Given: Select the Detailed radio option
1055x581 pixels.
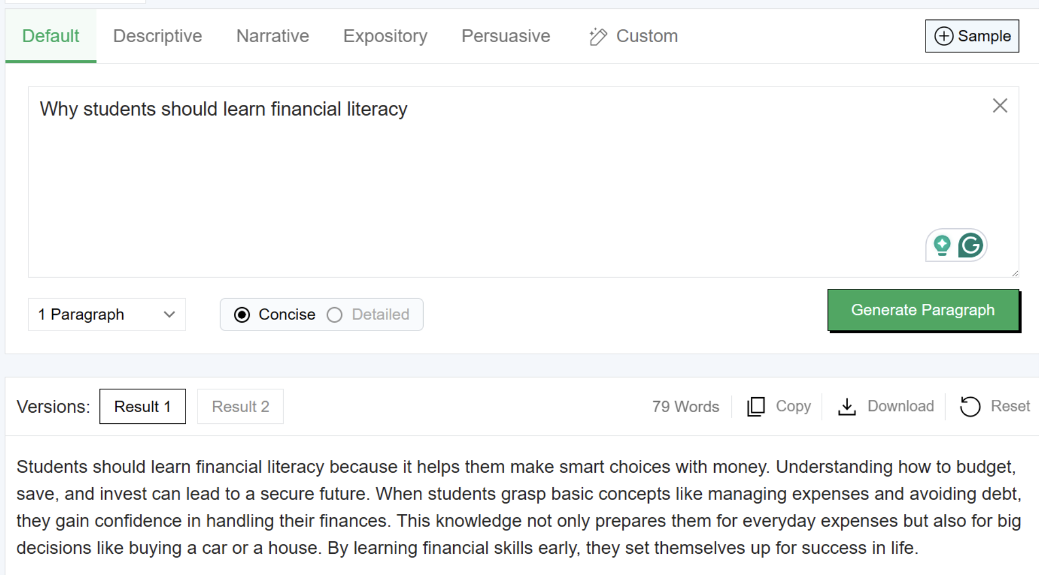Looking at the screenshot, I should tap(335, 315).
